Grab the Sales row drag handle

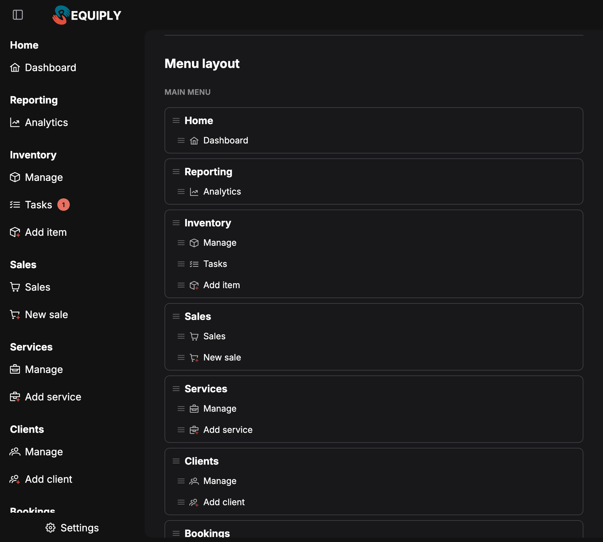point(181,336)
